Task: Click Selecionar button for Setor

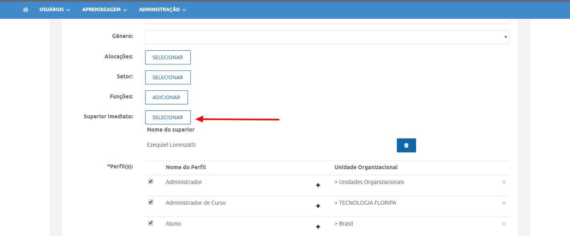Action: (168, 77)
